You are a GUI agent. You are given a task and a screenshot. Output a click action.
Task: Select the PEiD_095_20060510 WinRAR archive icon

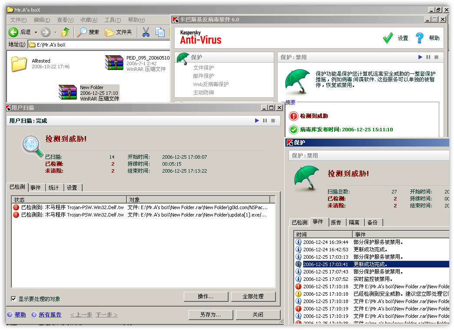pyautogui.click(x=114, y=63)
